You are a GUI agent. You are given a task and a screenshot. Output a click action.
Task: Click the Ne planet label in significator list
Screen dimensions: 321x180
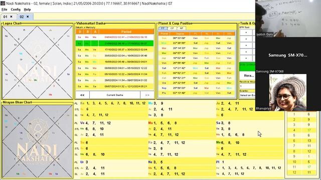coord(150,162)
